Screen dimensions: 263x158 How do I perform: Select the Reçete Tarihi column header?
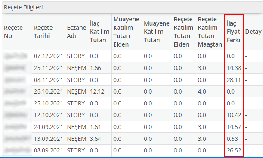click(43, 32)
